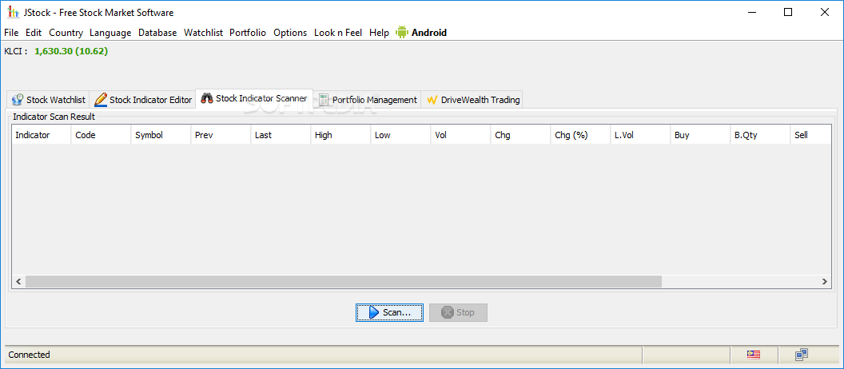The width and height of the screenshot is (844, 369).
Task: Click the L.Vol column header
Action: click(x=640, y=135)
